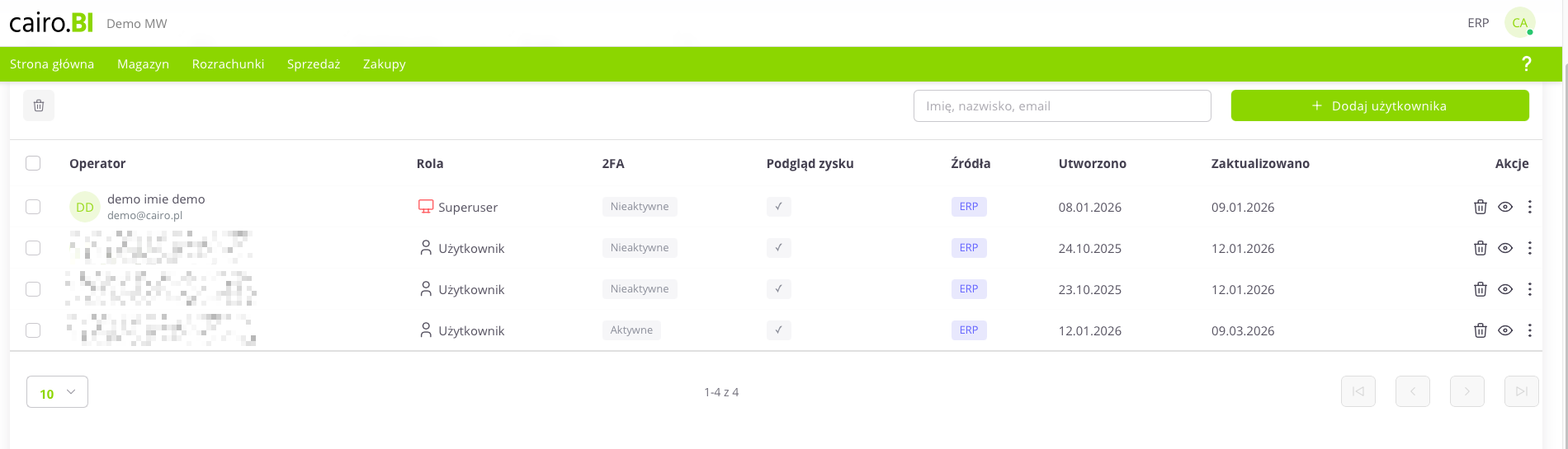The height and width of the screenshot is (449, 1568).
Task: Open more actions for demo imie demo
Action: [x=1529, y=207]
